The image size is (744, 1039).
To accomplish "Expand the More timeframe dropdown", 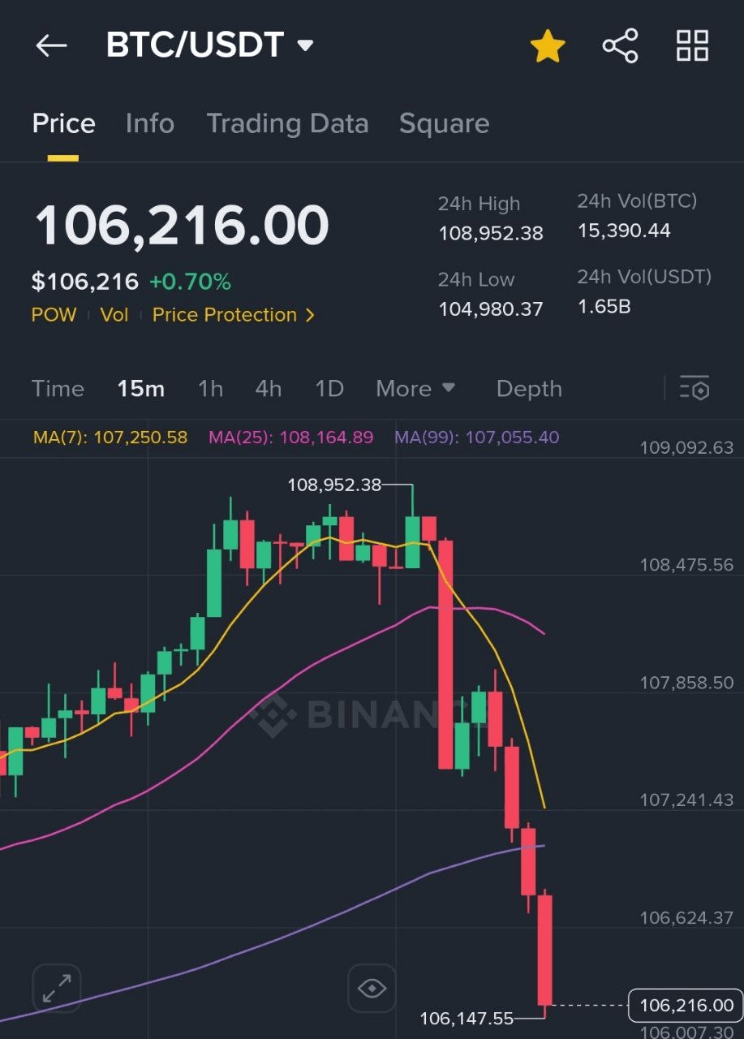I will [415, 389].
